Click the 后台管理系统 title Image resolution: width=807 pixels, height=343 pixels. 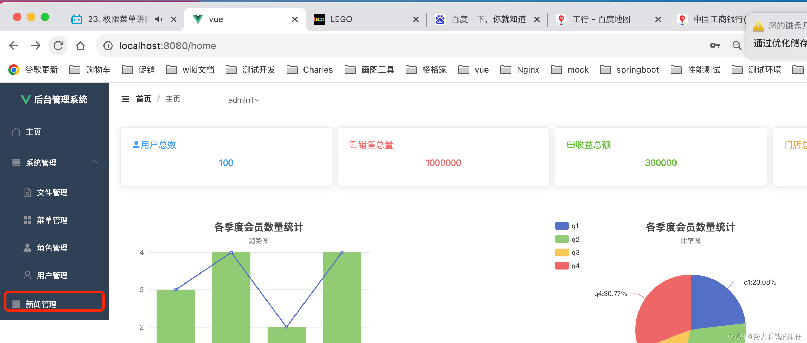(x=61, y=100)
